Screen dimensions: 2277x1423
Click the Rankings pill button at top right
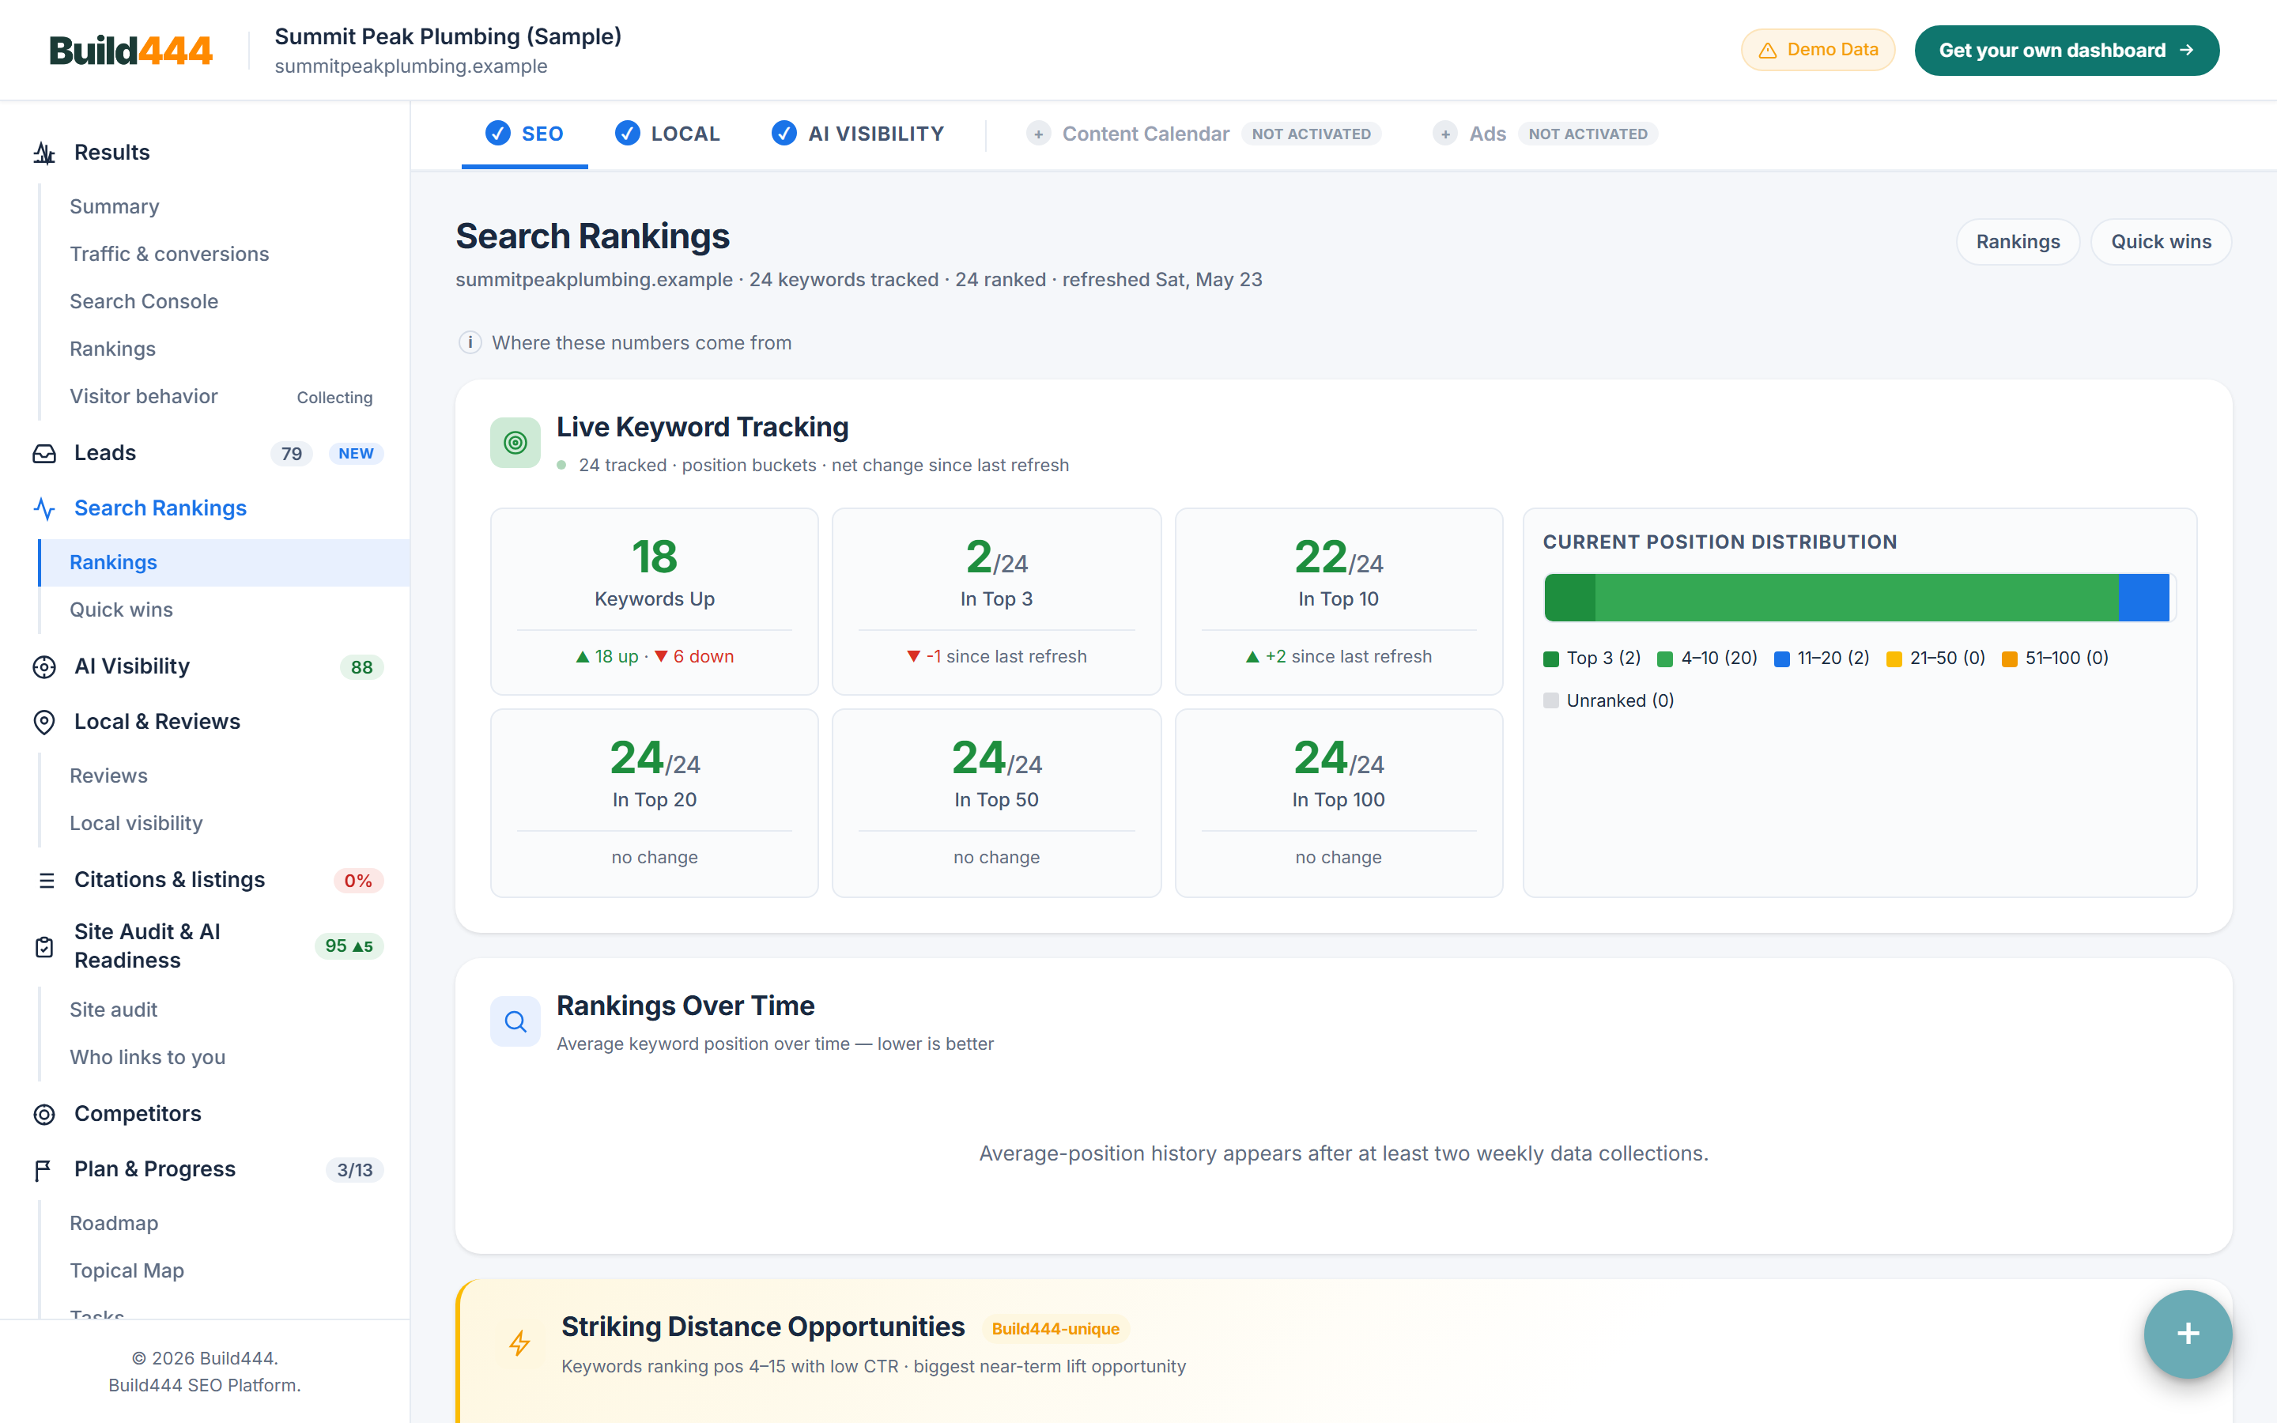pos(2018,242)
